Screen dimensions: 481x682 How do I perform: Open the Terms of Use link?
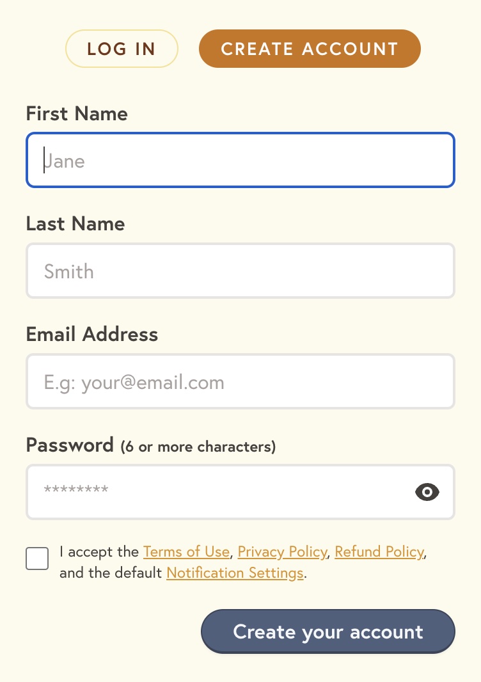(x=186, y=551)
